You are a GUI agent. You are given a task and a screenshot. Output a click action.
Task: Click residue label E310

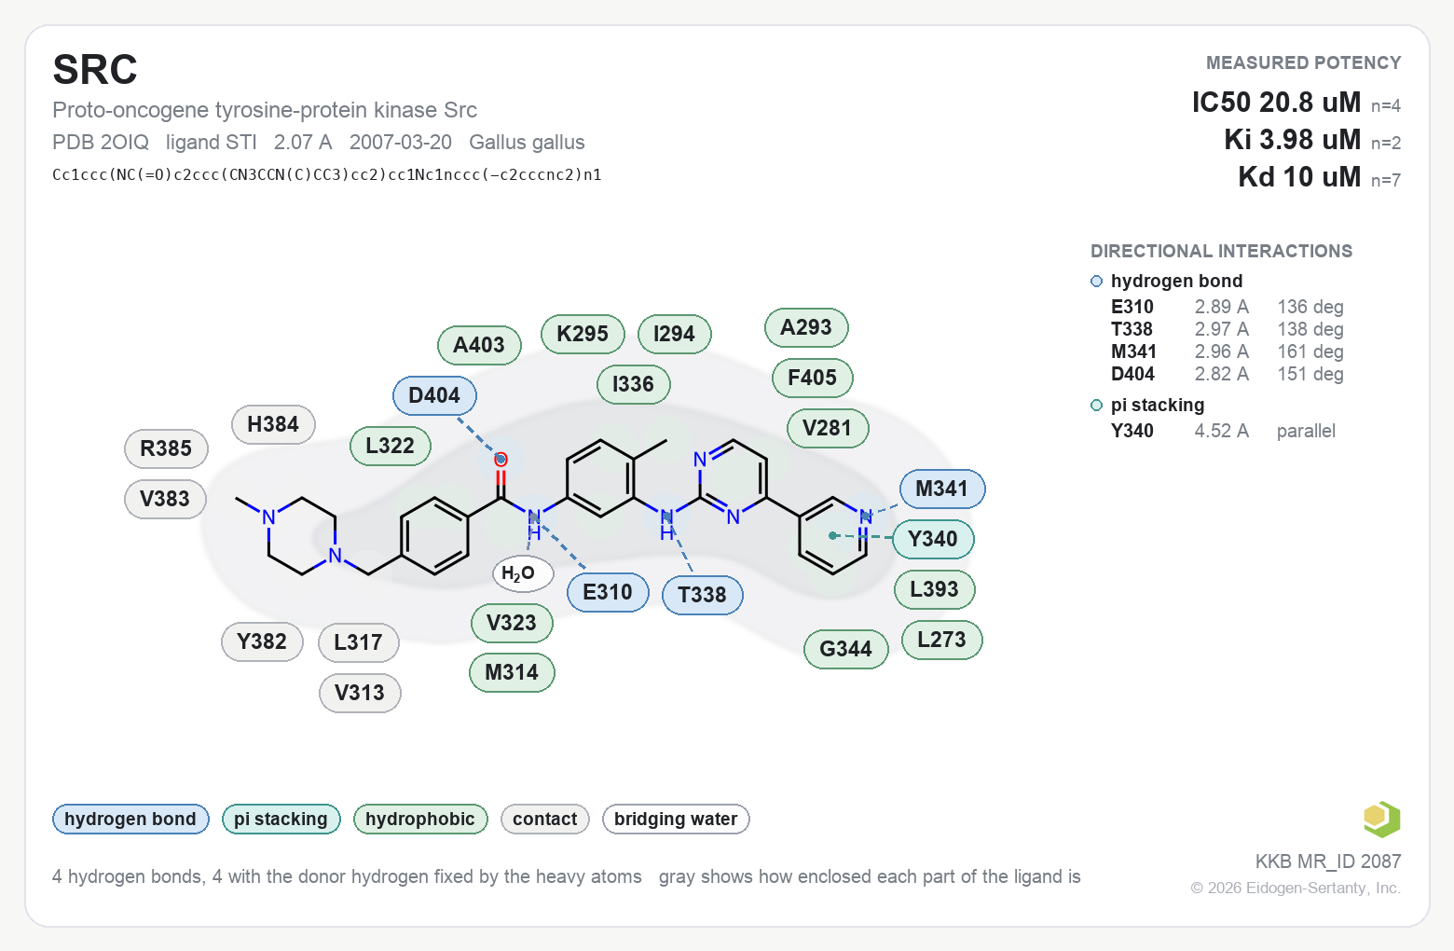click(x=608, y=592)
